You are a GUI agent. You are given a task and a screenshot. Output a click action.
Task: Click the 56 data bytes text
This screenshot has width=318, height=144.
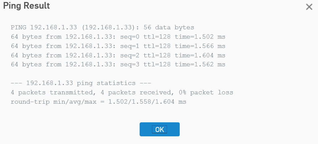pos(169,28)
